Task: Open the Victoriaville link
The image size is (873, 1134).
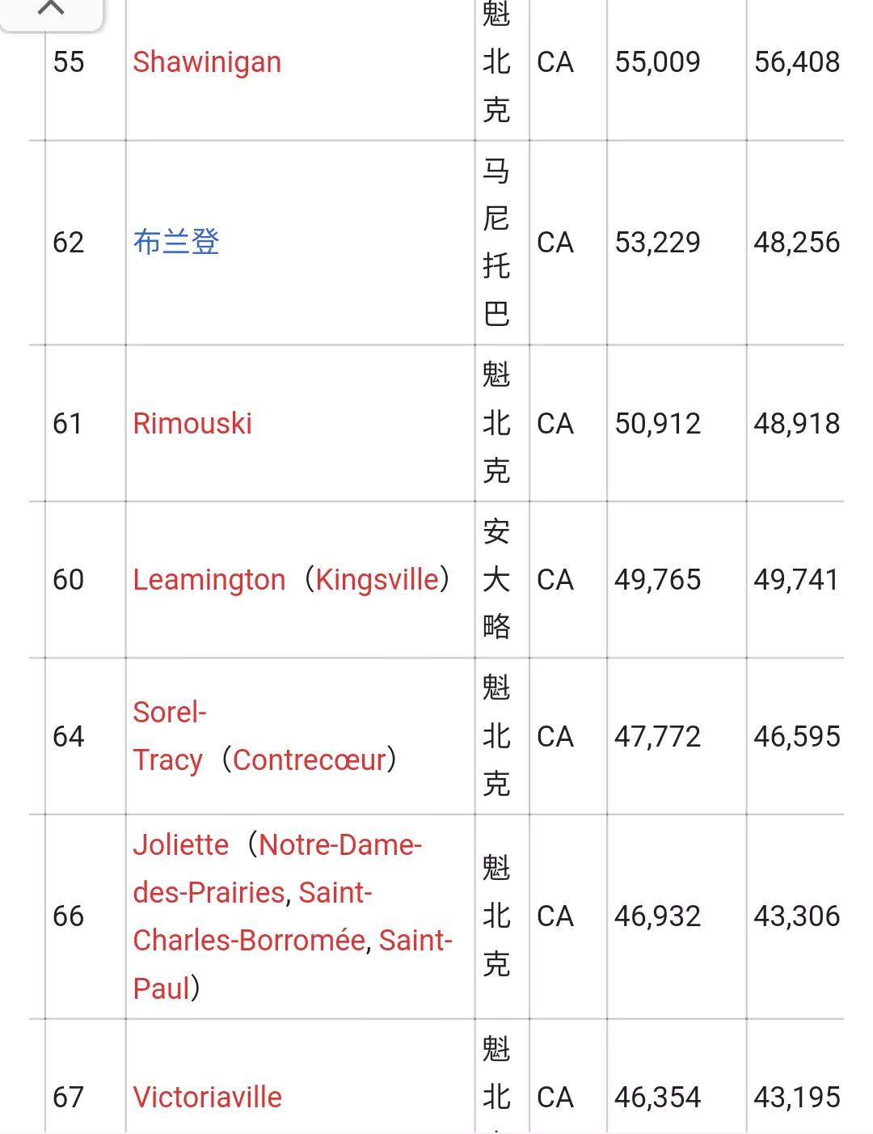Action: coord(208,1097)
